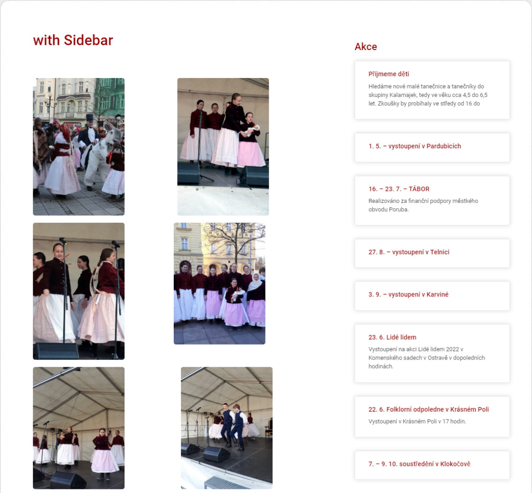
Task: Click the 'with Sidebar' page heading
Action: click(73, 40)
